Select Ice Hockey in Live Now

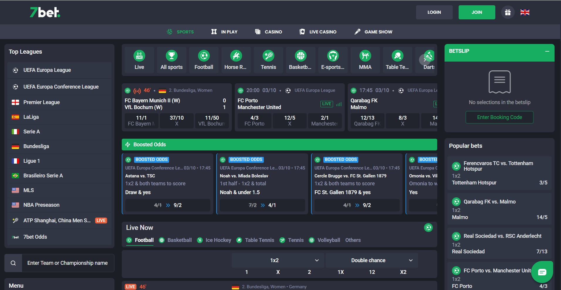coord(218,240)
